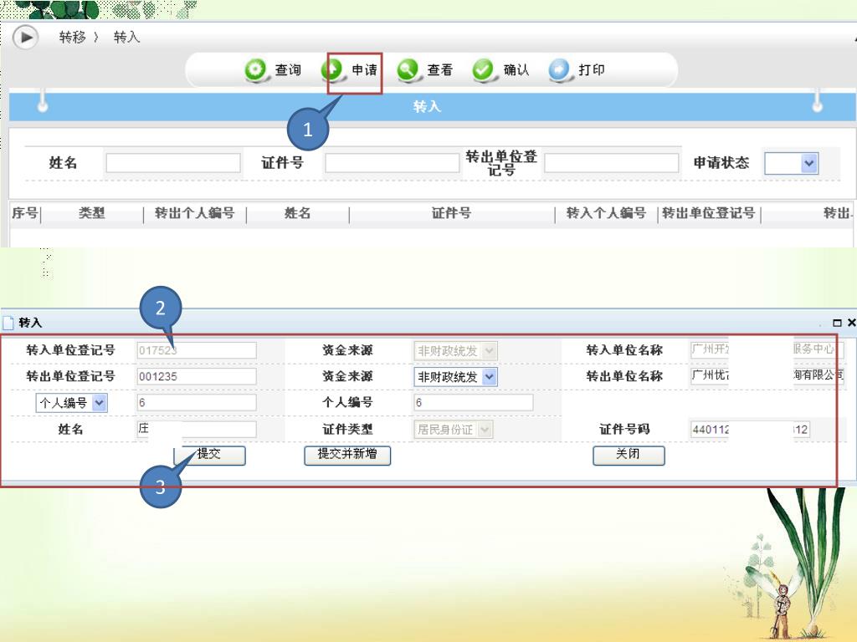Click the 提交并新增 button
This screenshot has width=857, height=642.
pos(347,455)
